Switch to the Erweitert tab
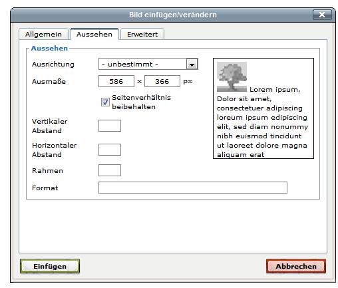The height and width of the screenshot is (288, 338). coord(142,35)
